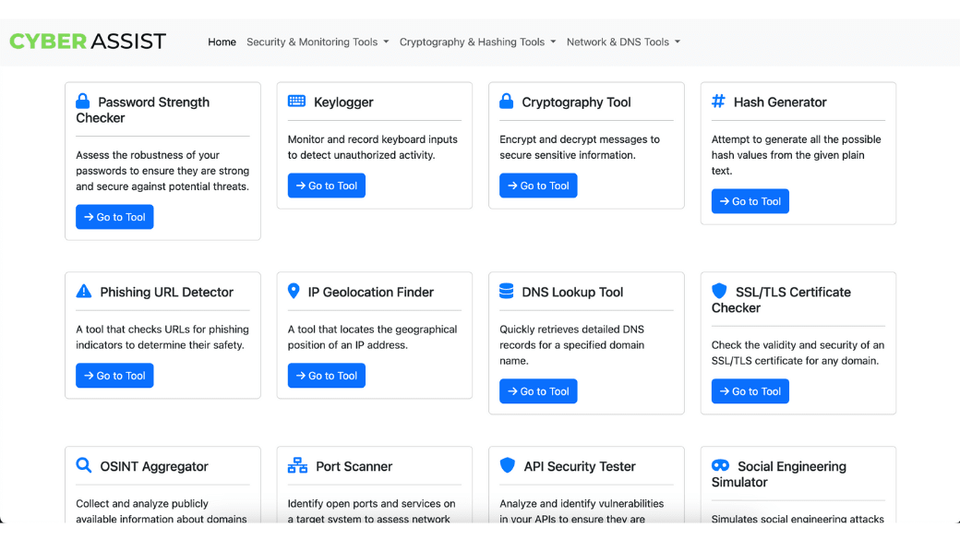Open the Keylogger tool via Go to Tool
The width and height of the screenshot is (960, 540).
click(327, 186)
